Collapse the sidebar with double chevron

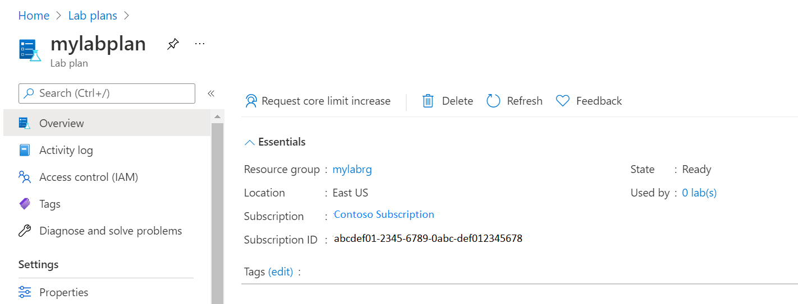click(211, 93)
